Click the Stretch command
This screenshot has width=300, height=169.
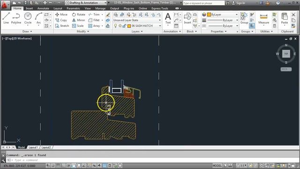point(62,26)
